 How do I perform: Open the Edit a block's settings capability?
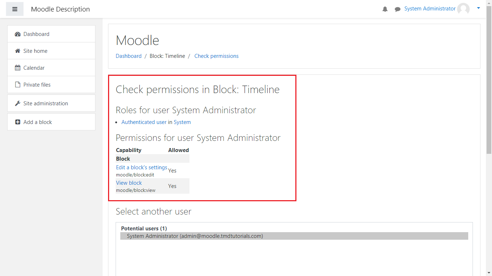(x=142, y=167)
